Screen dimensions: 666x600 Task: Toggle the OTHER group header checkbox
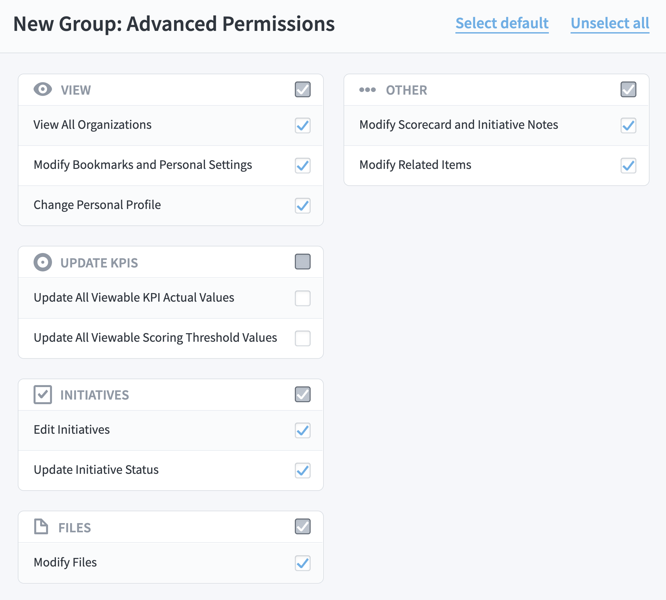click(x=628, y=89)
